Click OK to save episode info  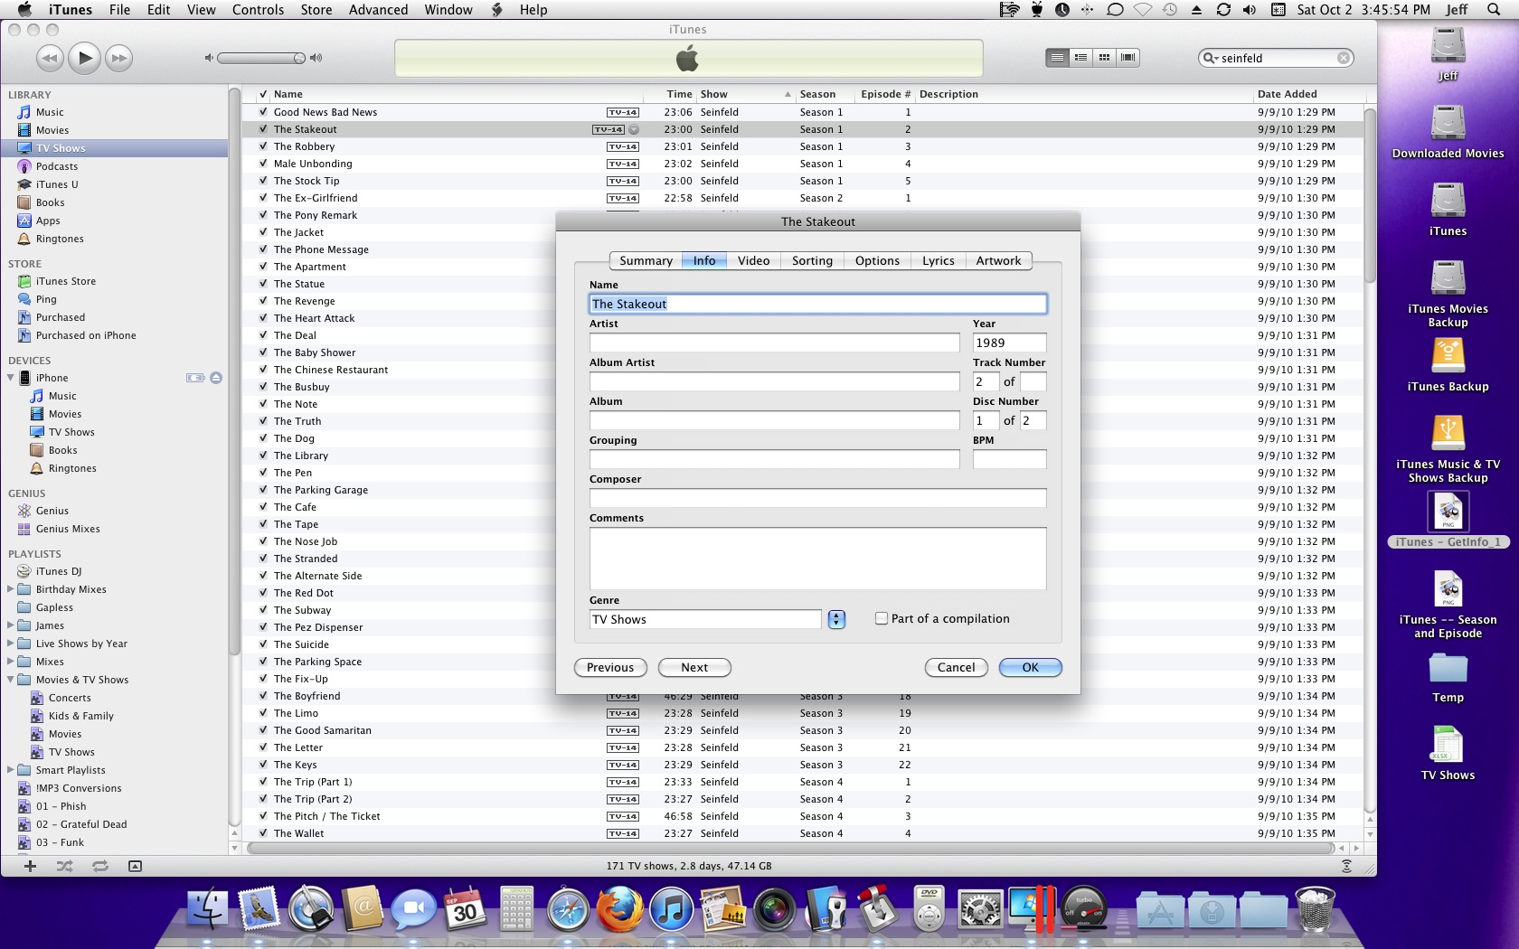[x=1030, y=667]
